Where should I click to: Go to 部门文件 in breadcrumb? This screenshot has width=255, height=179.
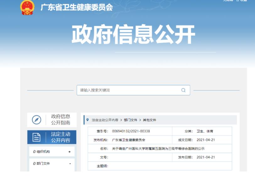pyautogui.click(x=130, y=120)
